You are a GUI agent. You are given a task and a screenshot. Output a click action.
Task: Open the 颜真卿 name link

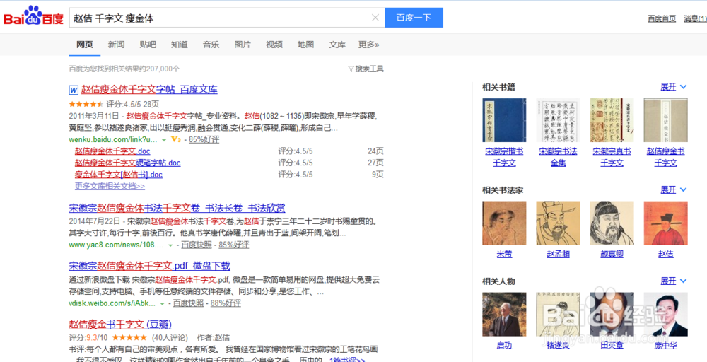612,255
